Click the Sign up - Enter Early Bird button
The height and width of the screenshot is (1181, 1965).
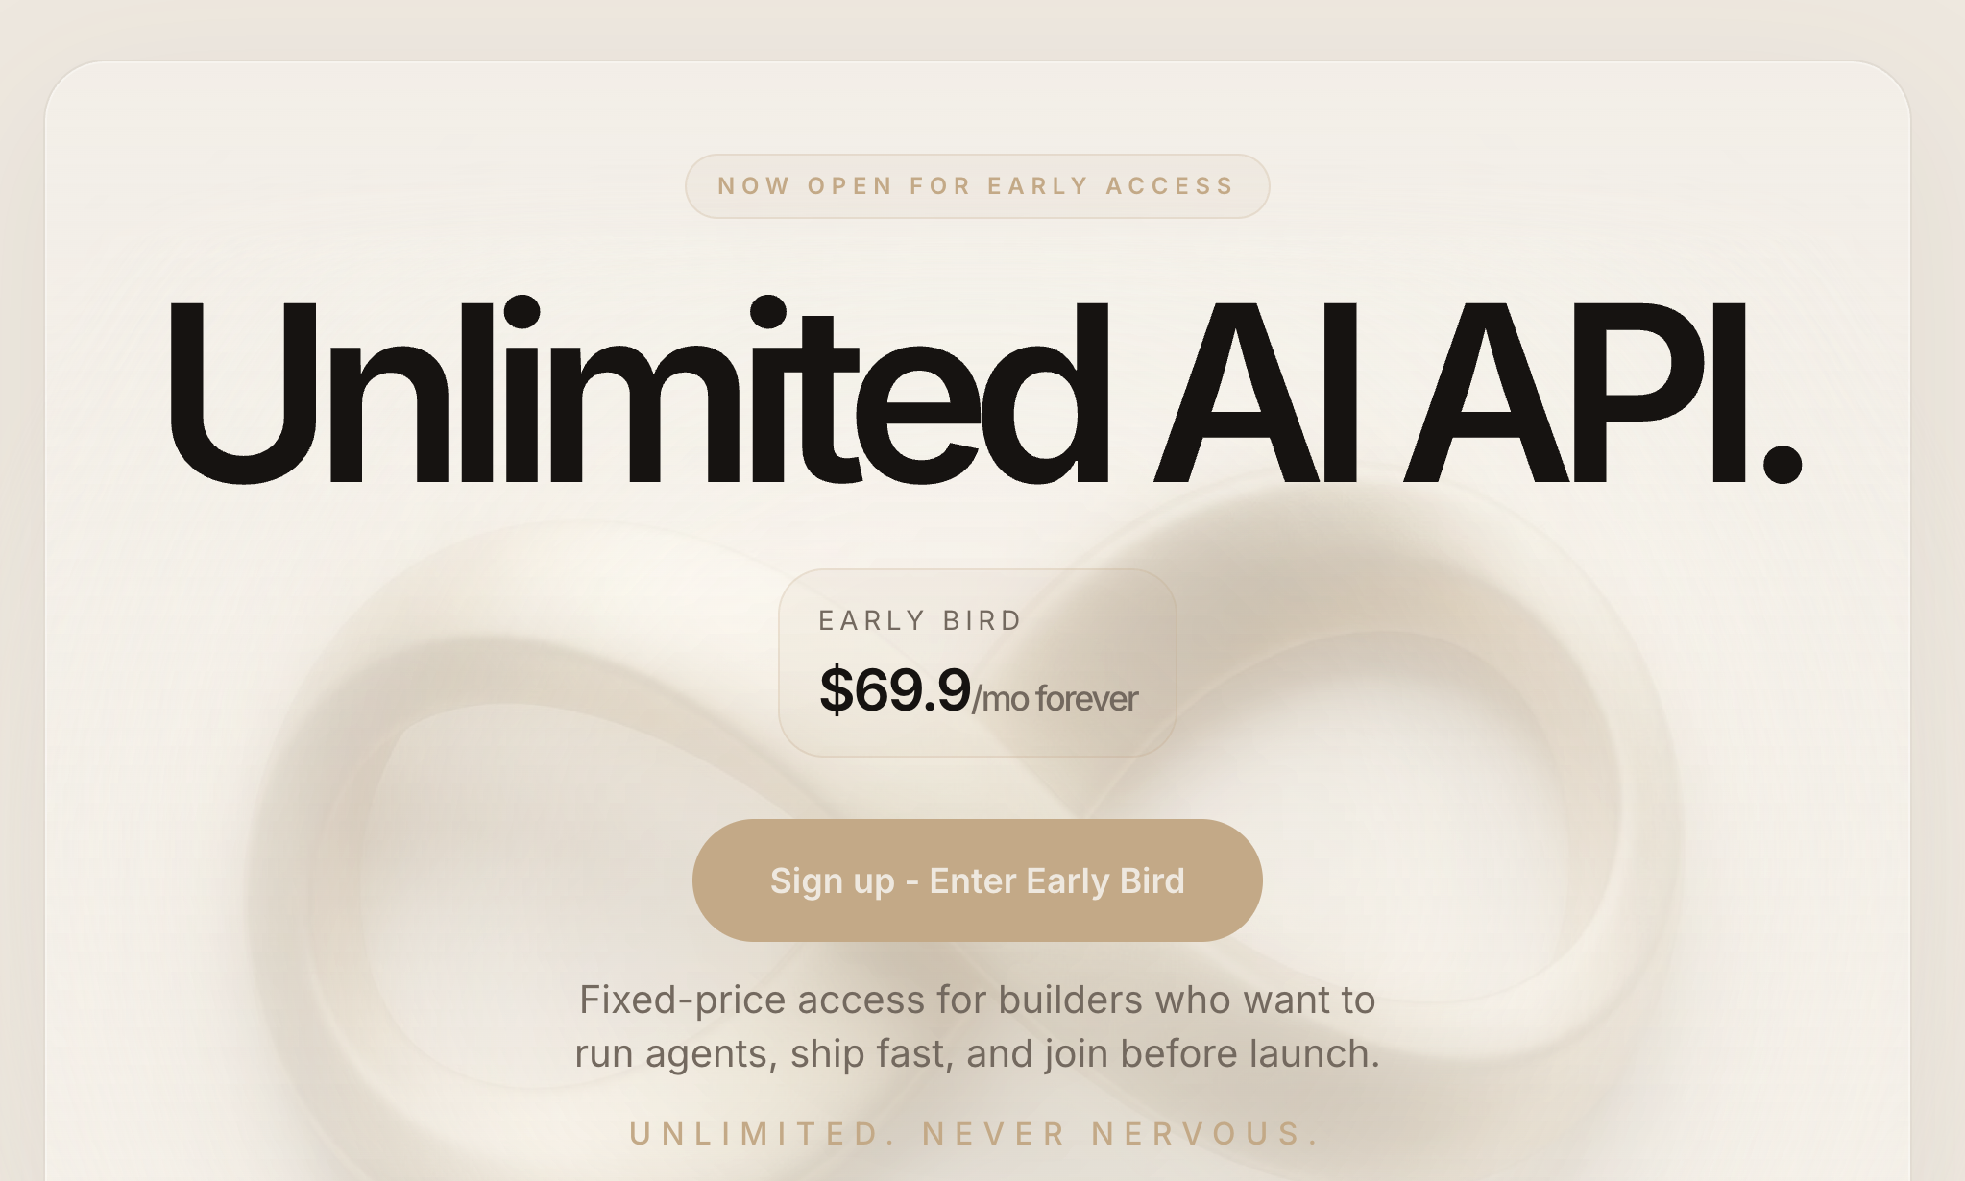click(x=976, y=880)
